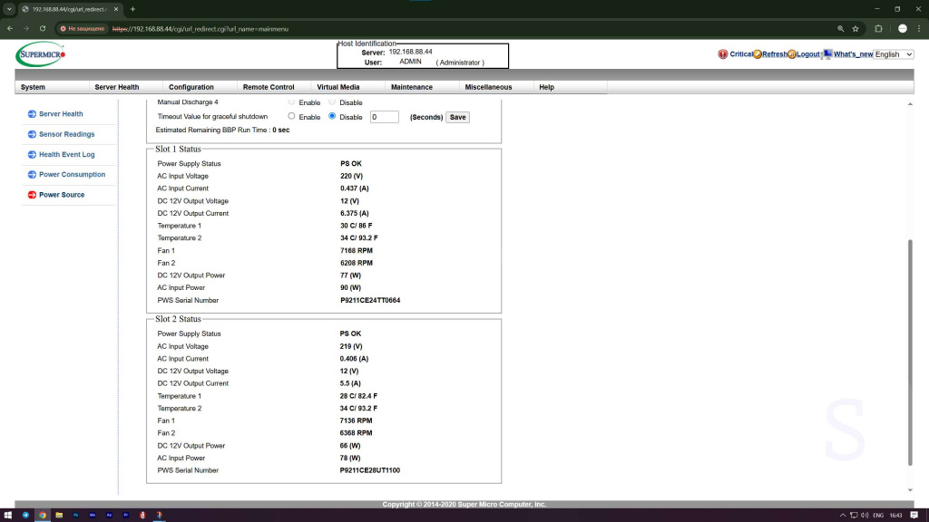Select Disable for graceful shutdown timeout
Viewport: 929px width, 522px height.
point(332,116)
